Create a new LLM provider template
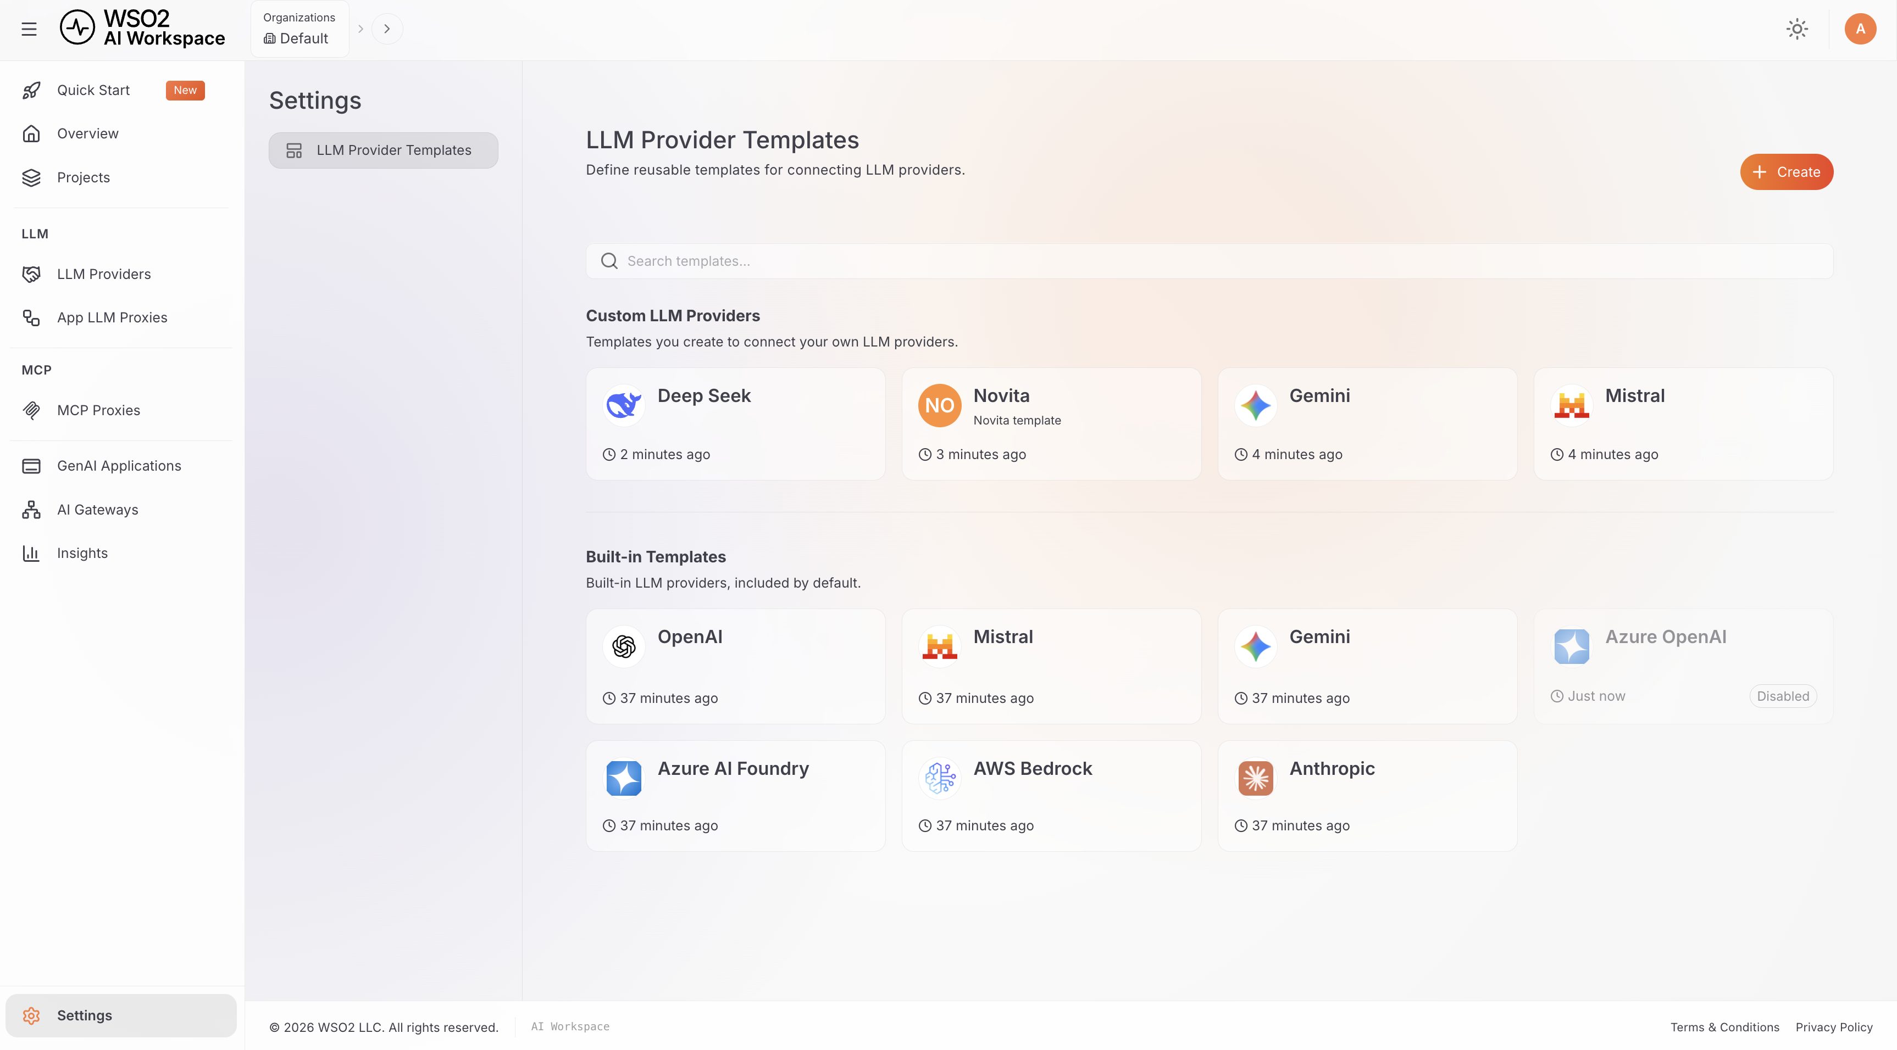 [x=1787, y=172]
